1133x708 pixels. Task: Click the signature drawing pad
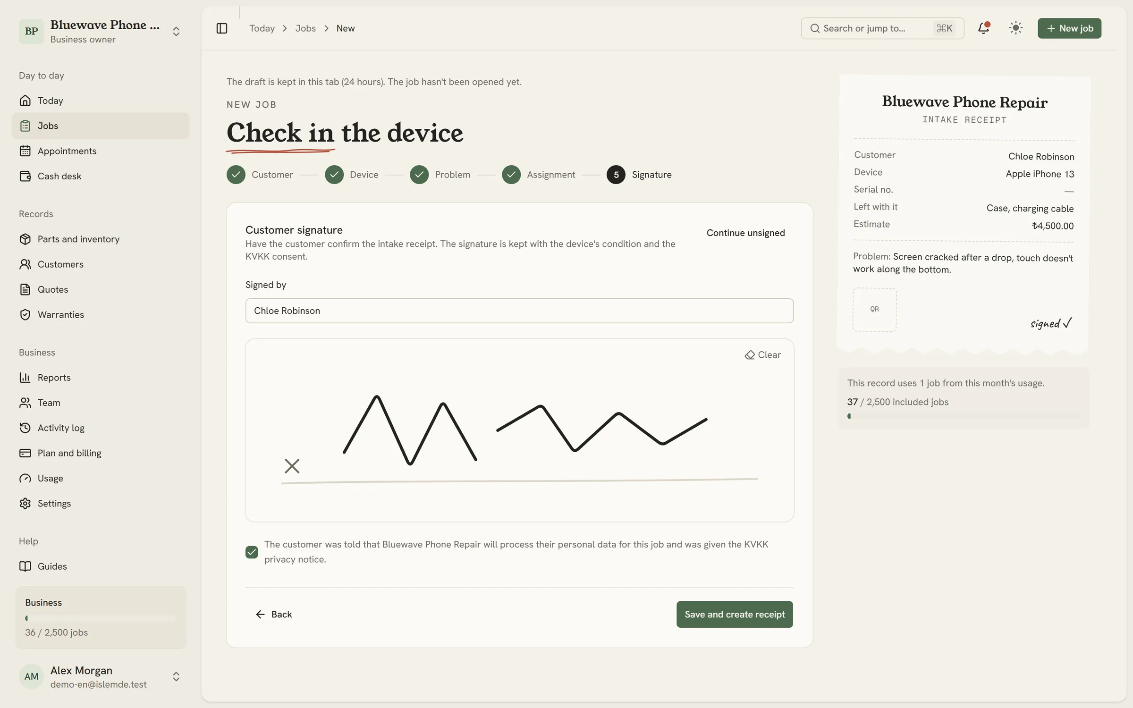(x=519, y=430)
